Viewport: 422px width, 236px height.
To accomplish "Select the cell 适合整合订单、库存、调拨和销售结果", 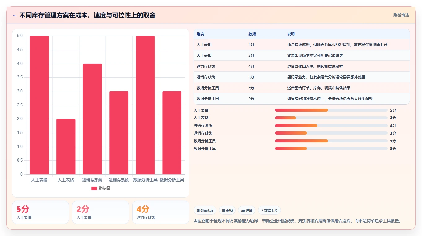I will pyautogui.click(x=319, y=88).
